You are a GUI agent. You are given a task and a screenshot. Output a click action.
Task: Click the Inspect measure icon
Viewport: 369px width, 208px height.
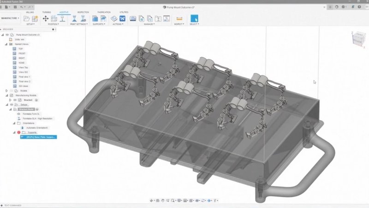click(179, 18)
